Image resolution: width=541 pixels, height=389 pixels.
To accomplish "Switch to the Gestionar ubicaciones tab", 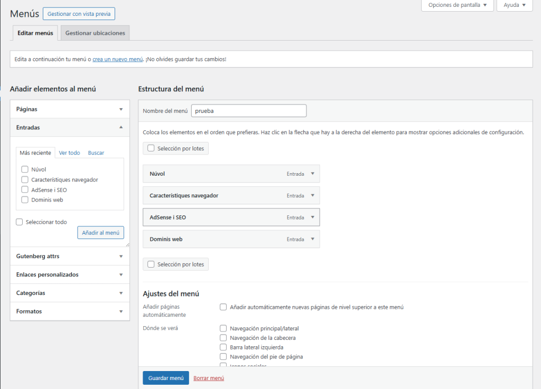I will (95, 33).
